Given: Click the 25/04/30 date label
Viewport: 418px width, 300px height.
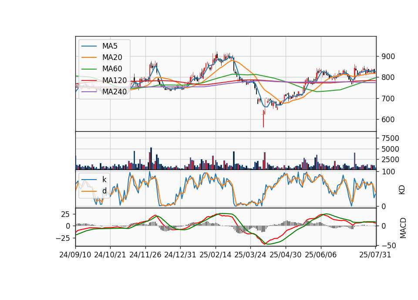Looking at the screenshot, I should [x=286, y=255].
